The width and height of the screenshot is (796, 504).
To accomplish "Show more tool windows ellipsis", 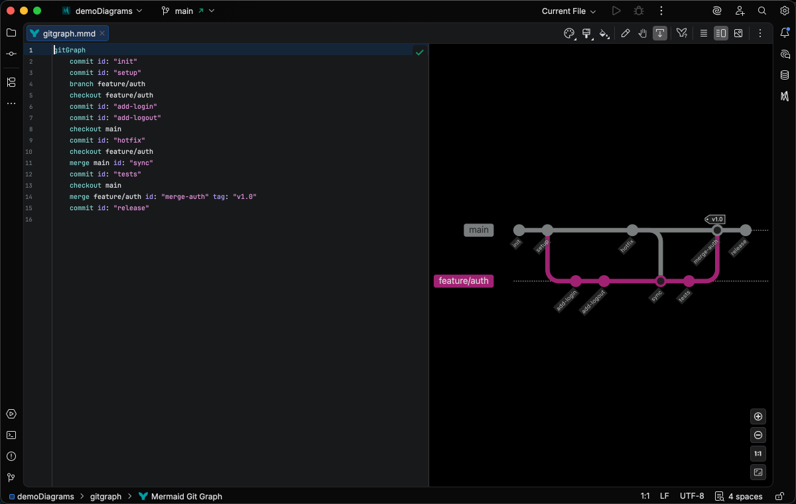I will [11, 103].
